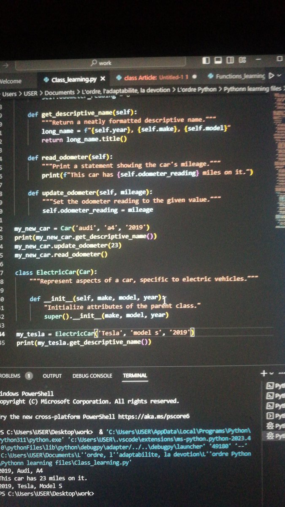The width and height of the screenshot is (285, 507).
Task: Switch to the Welcome tab
Action: 11,81
